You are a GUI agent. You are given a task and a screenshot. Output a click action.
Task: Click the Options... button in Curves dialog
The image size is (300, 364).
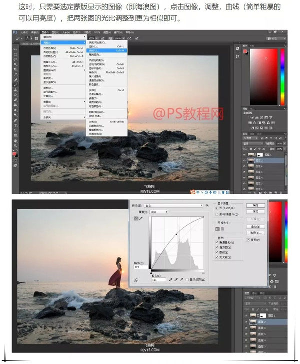click(x=256, y=233)
